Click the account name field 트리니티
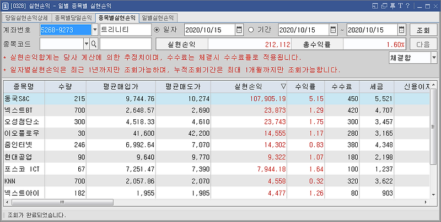 pyautogui.click(x=126, y=30)
